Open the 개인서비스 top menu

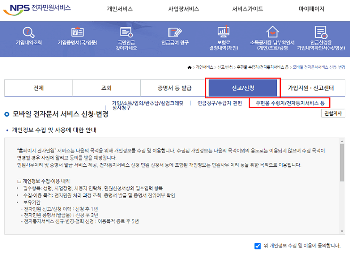click(120, 9)
